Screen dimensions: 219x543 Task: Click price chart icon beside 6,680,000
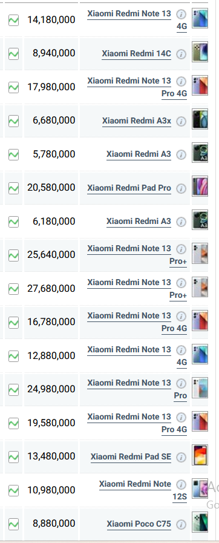pyautogui.click(x=13, y=121)
